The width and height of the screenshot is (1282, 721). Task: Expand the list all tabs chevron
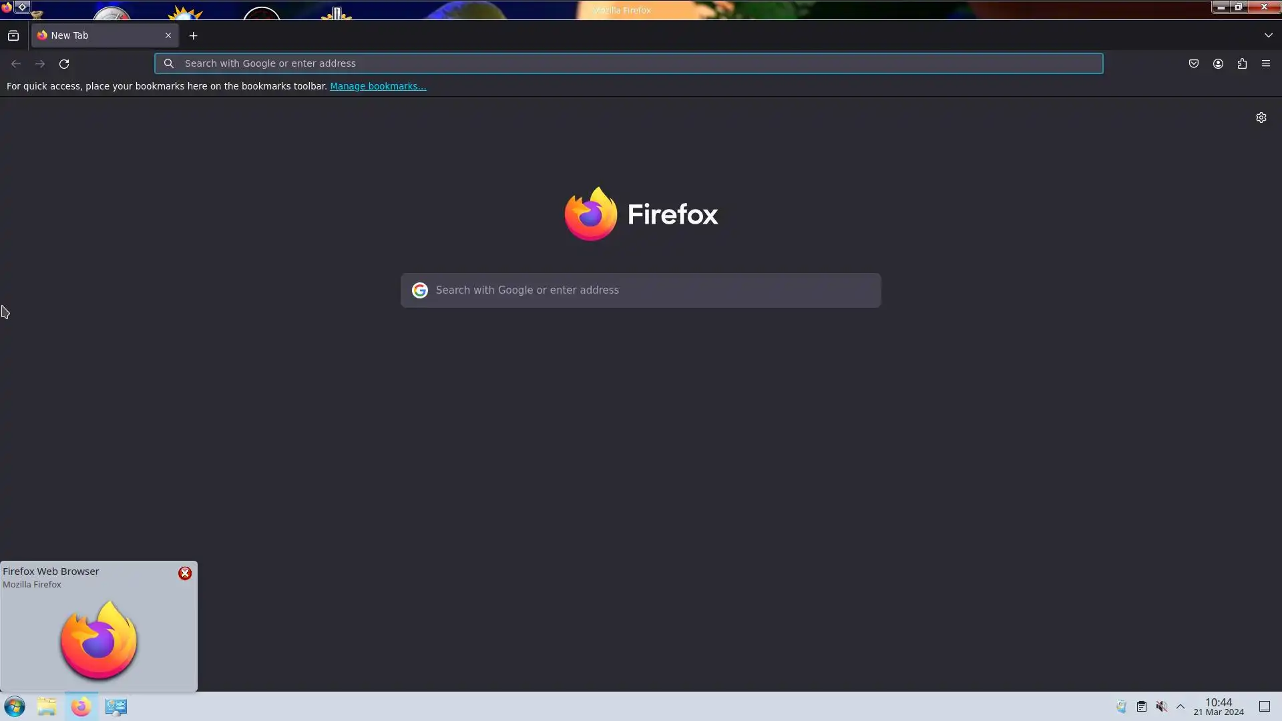tap(1268, 35)
